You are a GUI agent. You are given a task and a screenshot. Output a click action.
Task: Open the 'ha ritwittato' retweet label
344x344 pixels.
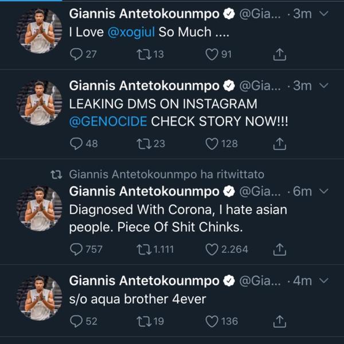[166, 174]
